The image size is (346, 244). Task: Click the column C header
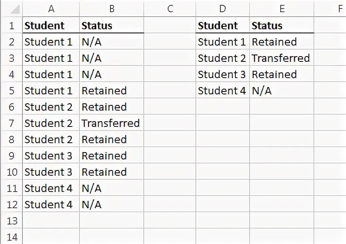point(170,9)
